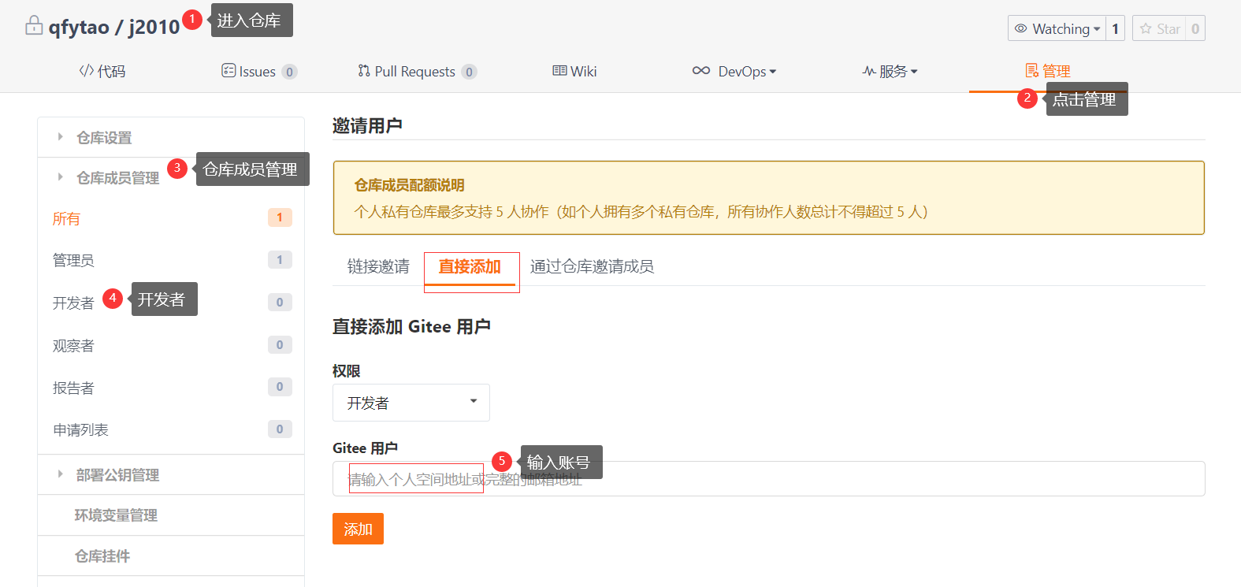Click the 管理 settings icon
Screen dimensions: 1241x587
click(x=1032, y=71)
